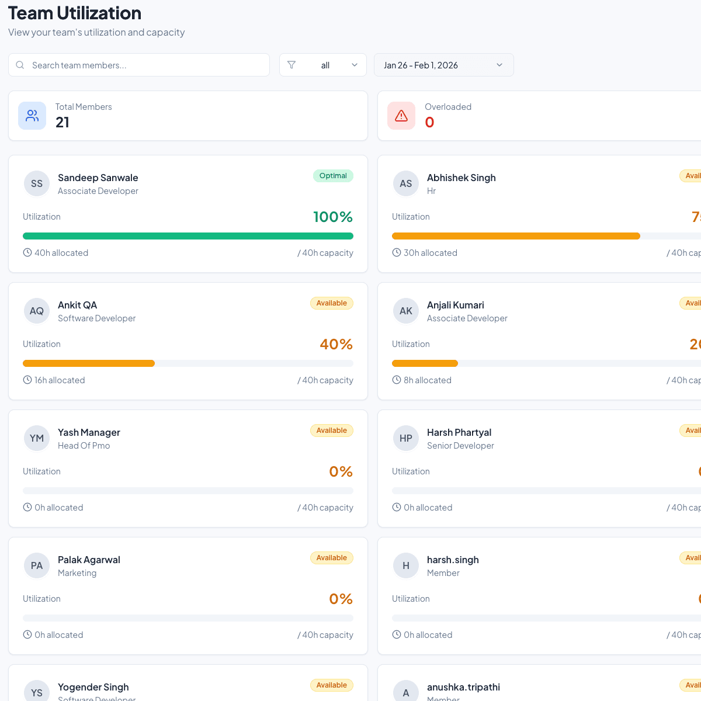Focus the Search team members field

146,65
